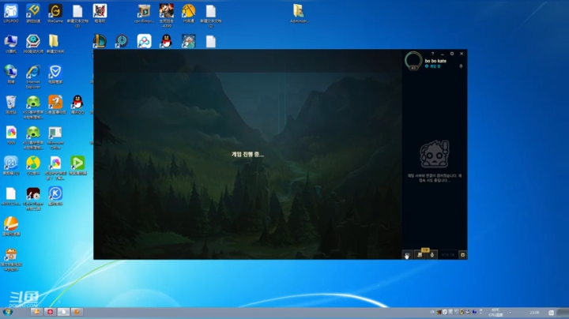Select the yellow compass-style round desktop icon
The width and height of the screenshot is (569, 319).
[x=188, y=13]
